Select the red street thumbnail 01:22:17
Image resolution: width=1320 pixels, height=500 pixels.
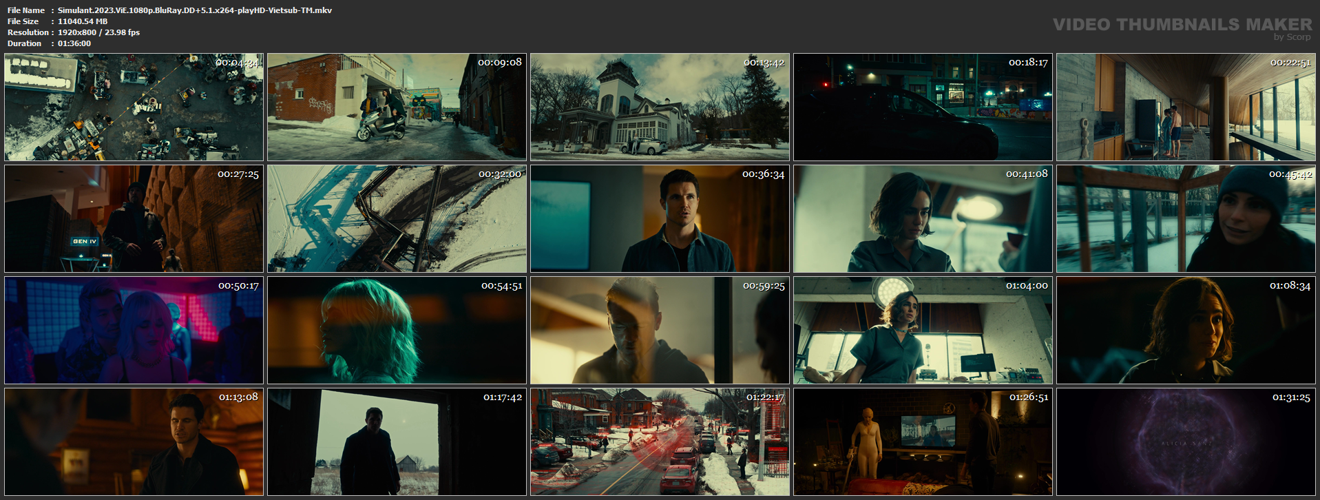tap(660, 442)
